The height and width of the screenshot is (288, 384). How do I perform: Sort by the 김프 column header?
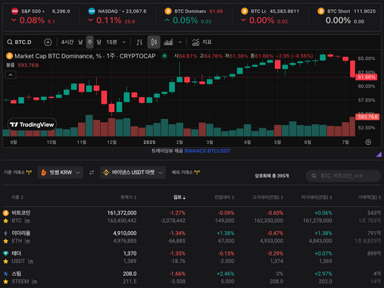tap(180, 197)
